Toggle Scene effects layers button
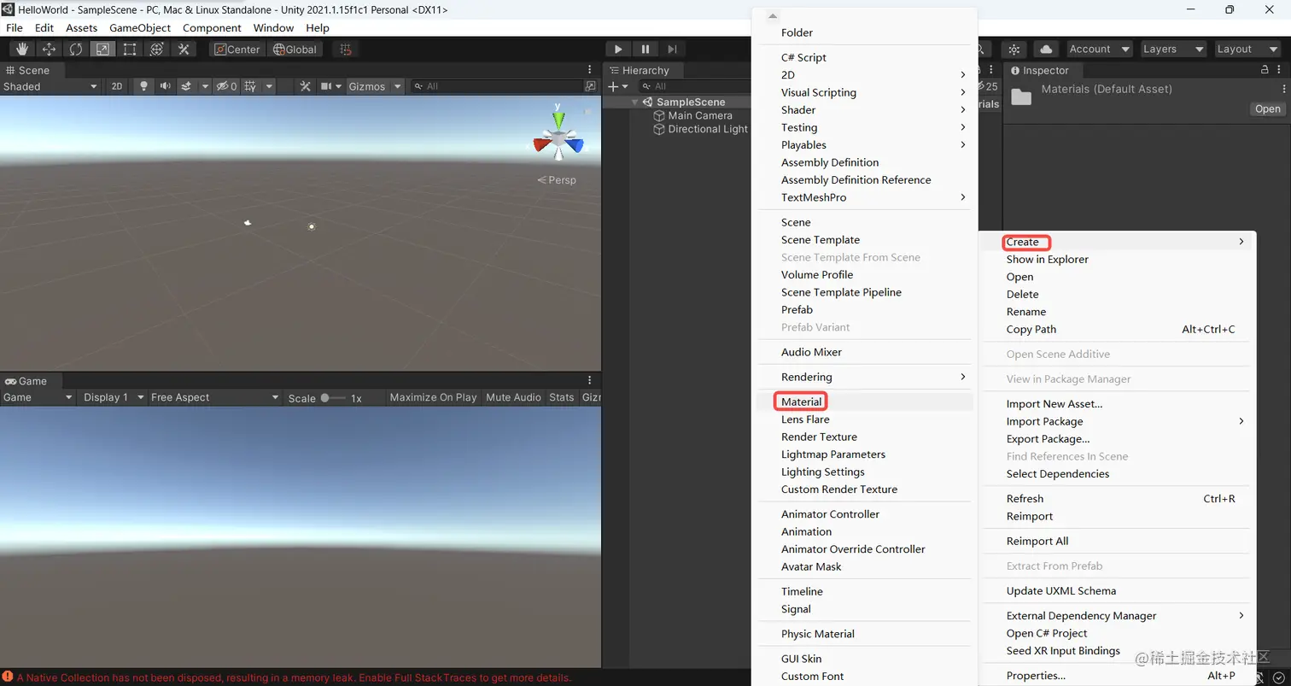The width and height of the screenshot is (1291, 686). click(x=188, y=86)
